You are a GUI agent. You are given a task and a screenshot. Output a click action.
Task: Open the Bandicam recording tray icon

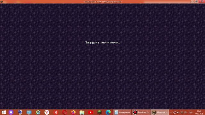click(175, 112)
